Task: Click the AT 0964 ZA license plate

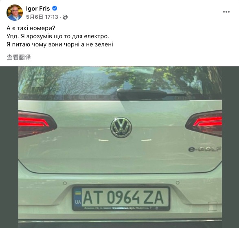Action: click(121, 198)
